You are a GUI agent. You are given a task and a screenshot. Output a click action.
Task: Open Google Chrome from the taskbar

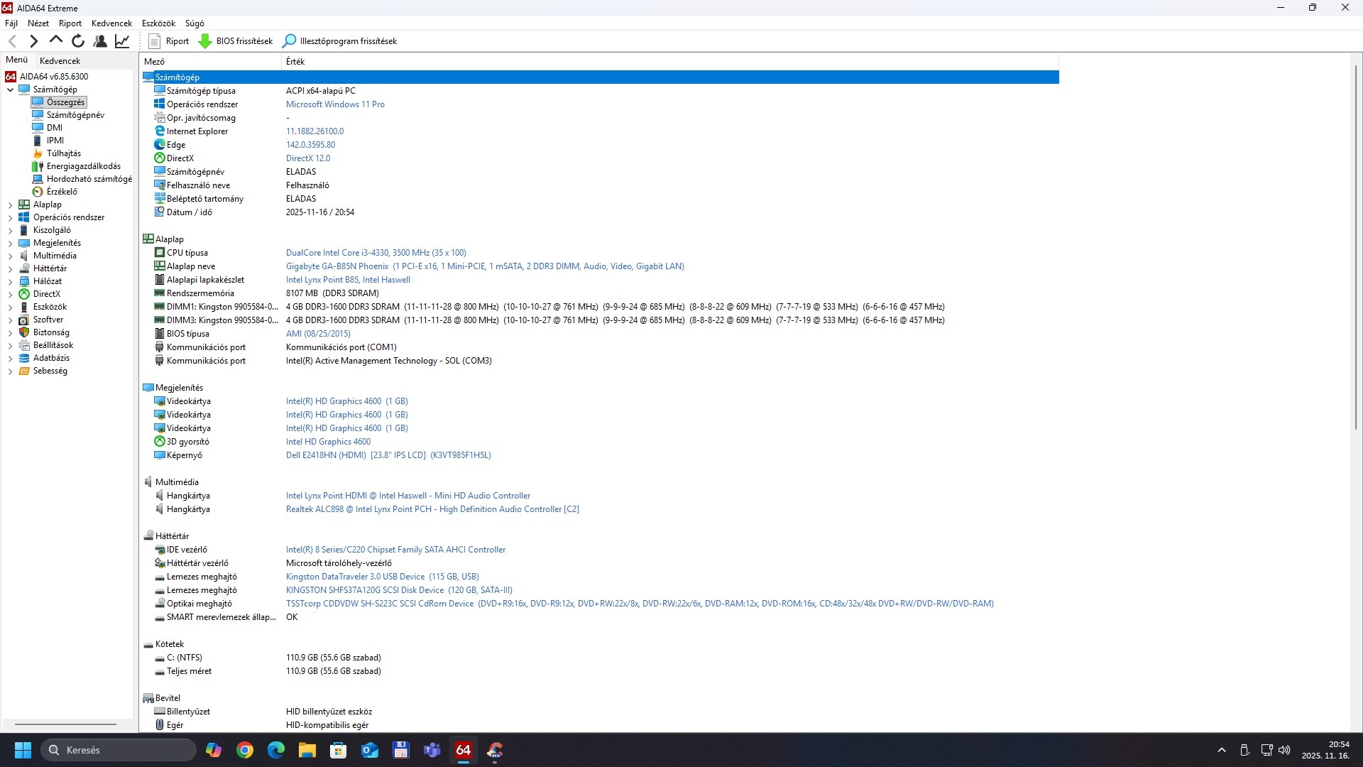(x=245, y=750)
